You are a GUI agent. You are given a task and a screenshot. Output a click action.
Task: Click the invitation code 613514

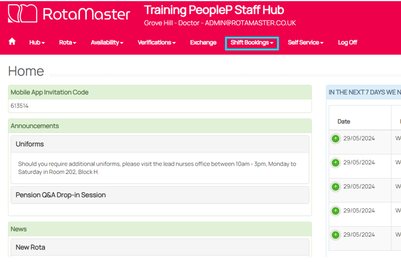20,106
